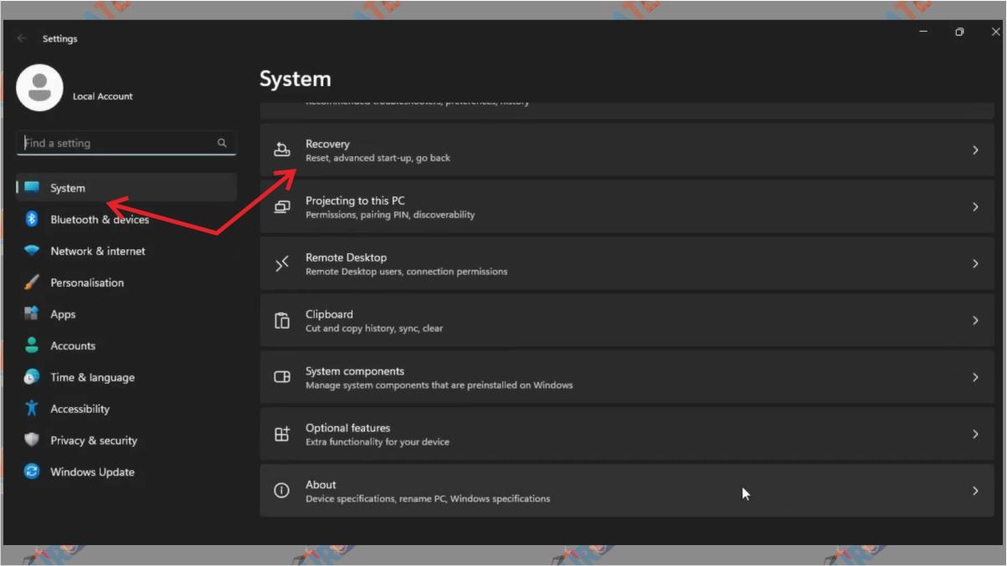Click 'Extra functionality for your device' text
The image size is (1007, 566).
tap(378, 442)
